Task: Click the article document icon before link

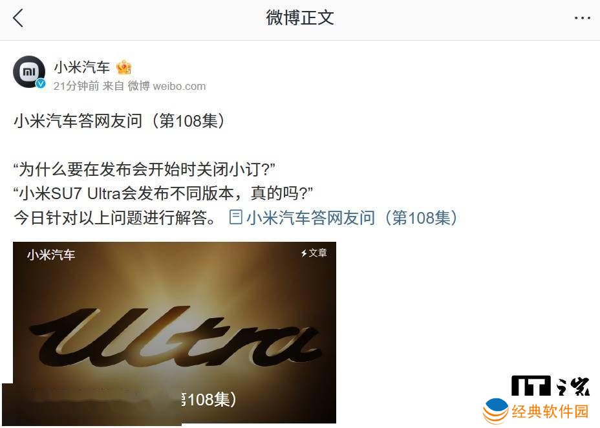Action: click(235, 217)
